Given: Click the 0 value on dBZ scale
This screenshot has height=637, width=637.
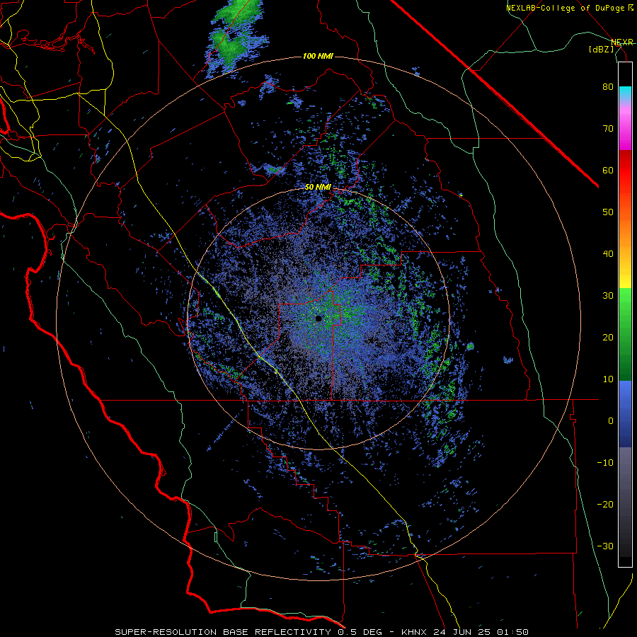Looking at the screenshot, I should (x=611, y=421).
